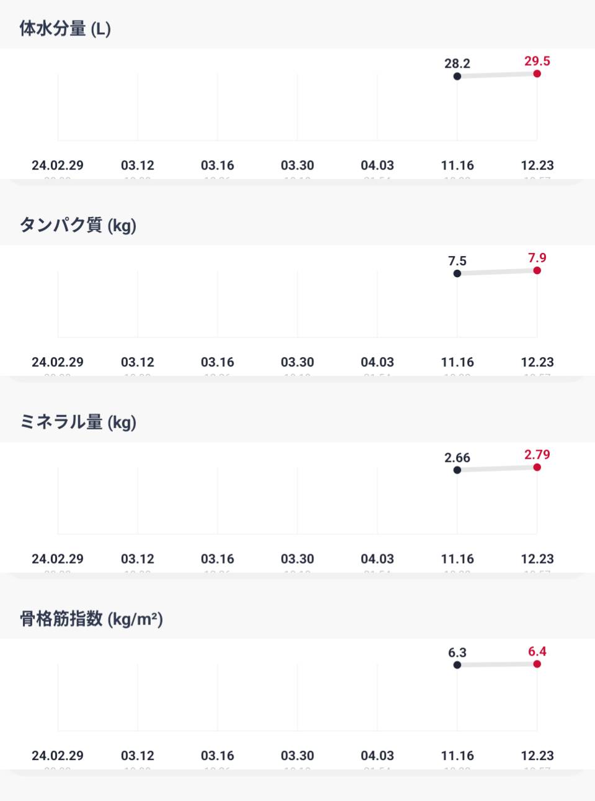
Task: Open the タンパク質 (kg) section header
Action: pos(78,225)
